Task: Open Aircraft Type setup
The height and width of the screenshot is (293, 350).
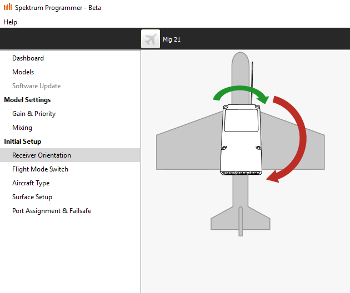Action: 31,183
